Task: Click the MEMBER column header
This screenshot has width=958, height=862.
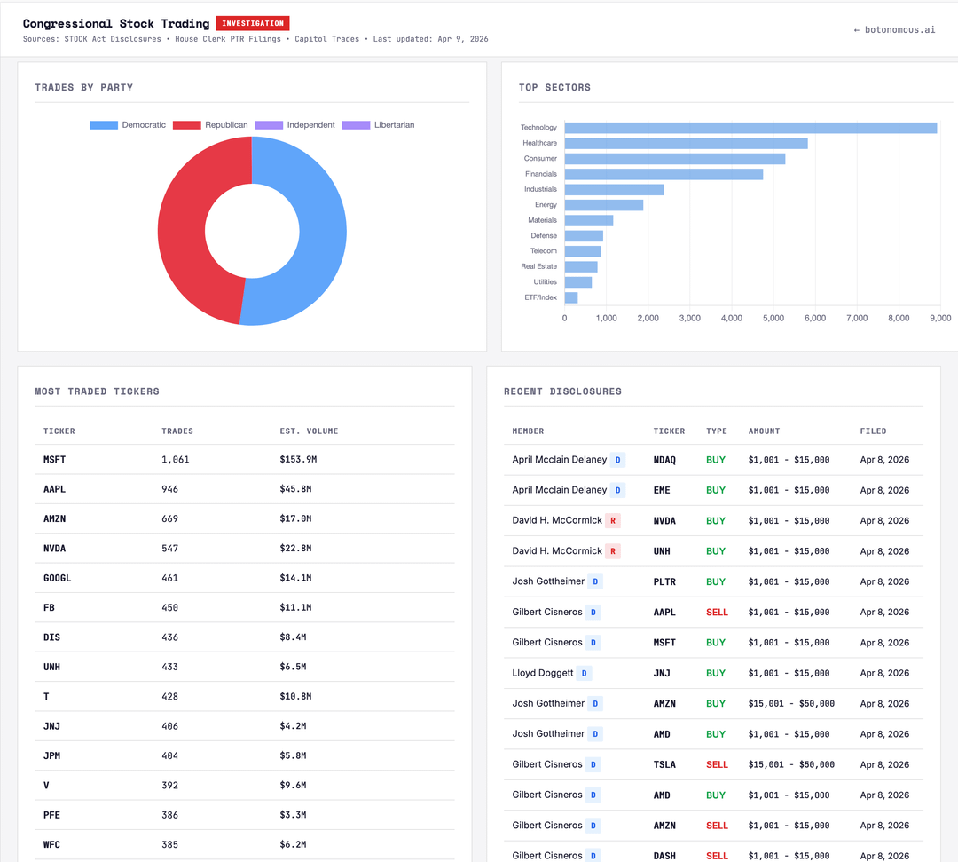Action: pos(528,431)
